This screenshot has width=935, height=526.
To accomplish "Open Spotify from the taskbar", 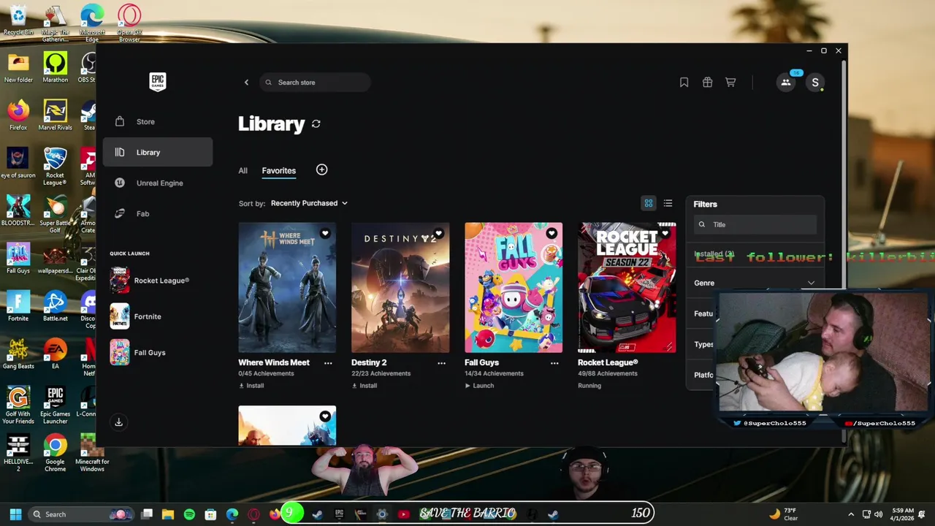I will click(189, 514).
